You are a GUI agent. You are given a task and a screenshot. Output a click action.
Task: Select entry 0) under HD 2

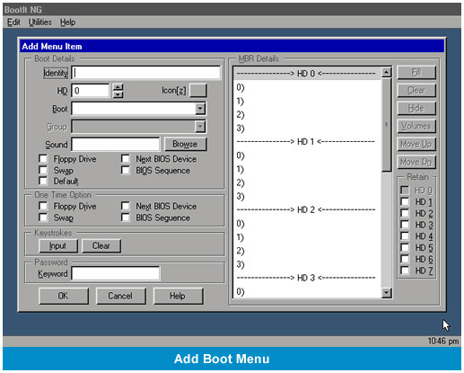[307, 224]
